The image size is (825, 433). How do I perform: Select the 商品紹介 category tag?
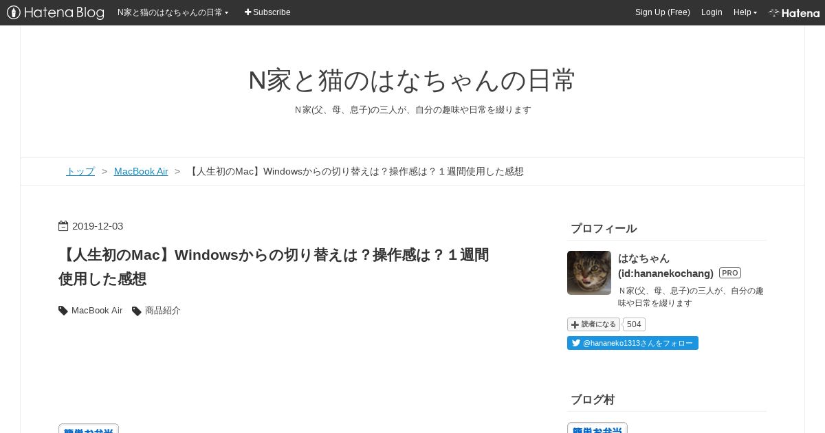(x=163, y=311)
